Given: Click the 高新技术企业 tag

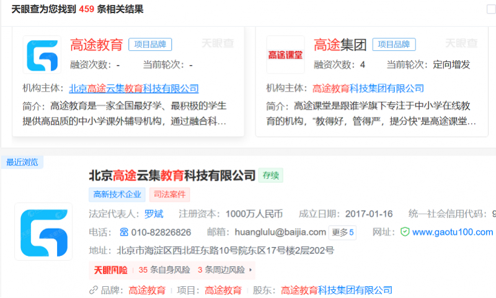Looking at the screenshot, I should pyautogui.click(x=117, y=195).
